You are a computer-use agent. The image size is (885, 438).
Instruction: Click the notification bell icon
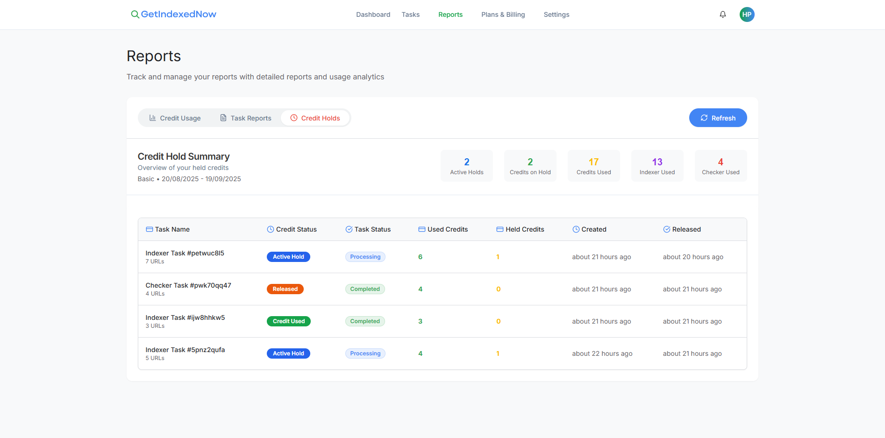(x=723, y=14)
